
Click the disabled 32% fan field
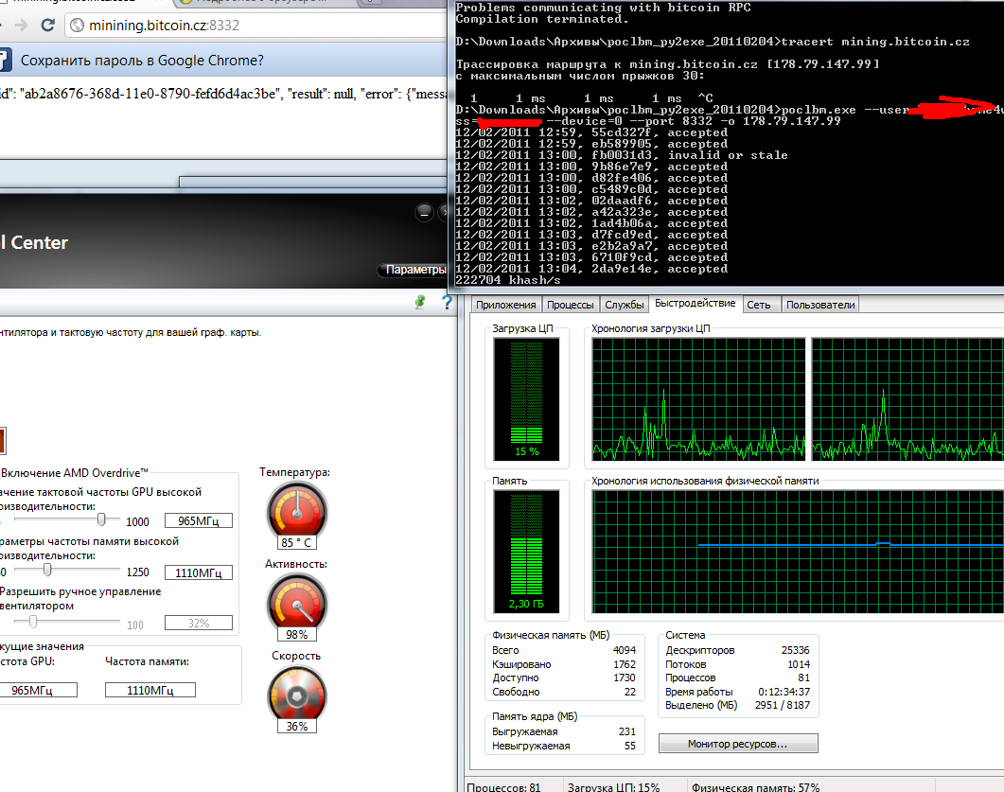pos(199,623)
